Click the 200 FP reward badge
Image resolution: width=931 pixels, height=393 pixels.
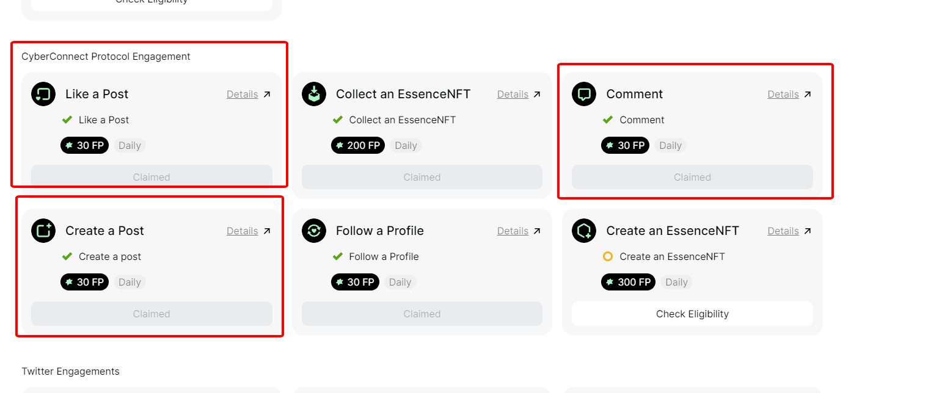point(358,145)
